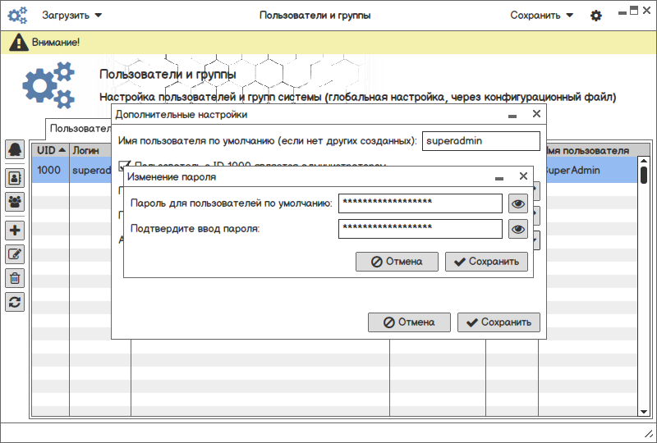Click the Подтвердите ввод пароля input field
This screenshot has height=443, width=657.
pos(420,229)
